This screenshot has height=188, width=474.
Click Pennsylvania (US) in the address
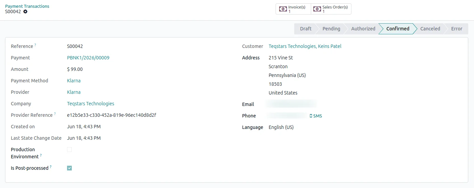(287, 75)
